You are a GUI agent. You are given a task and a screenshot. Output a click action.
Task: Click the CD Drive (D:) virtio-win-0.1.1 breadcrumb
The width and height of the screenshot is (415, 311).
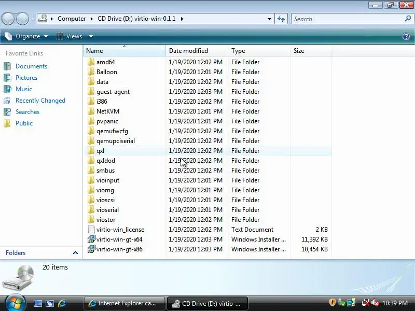(136, 19)
